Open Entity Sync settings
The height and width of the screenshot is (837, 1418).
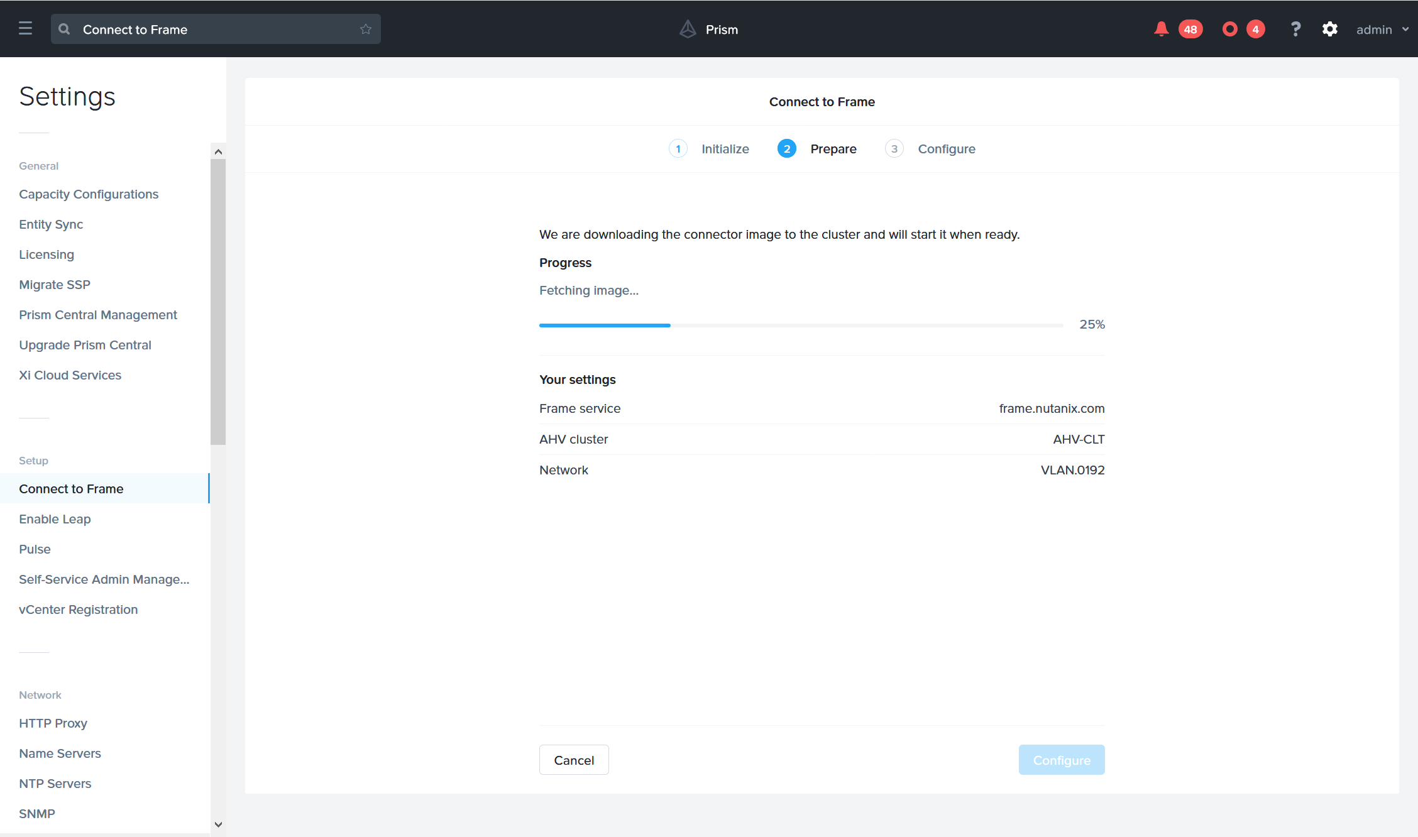[x=51, y=224]
